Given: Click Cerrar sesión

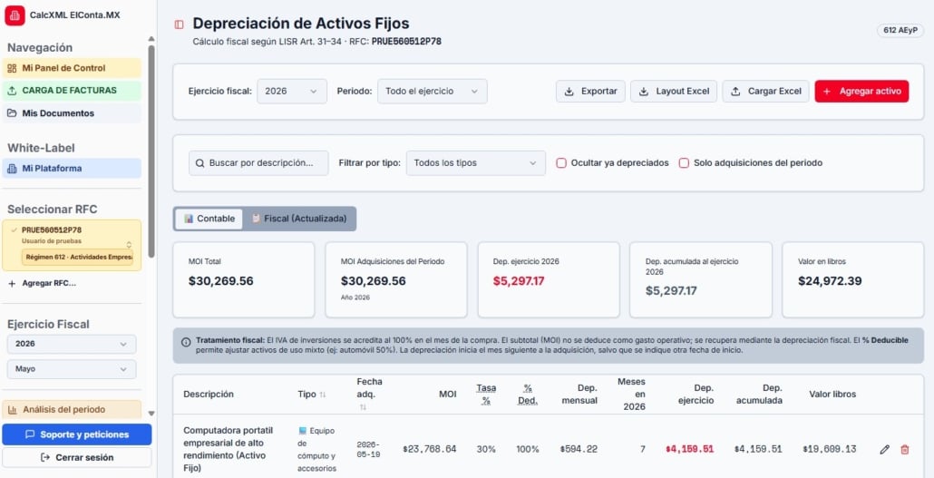Looking at the screenshot, I should [x=77, y=458].
